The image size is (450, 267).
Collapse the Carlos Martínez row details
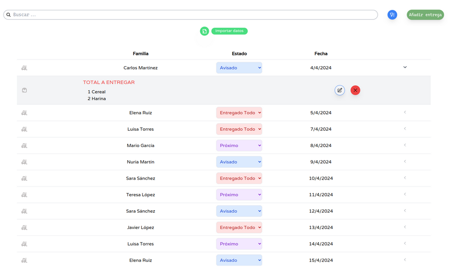pyautogui.click(x=405, y=68)
